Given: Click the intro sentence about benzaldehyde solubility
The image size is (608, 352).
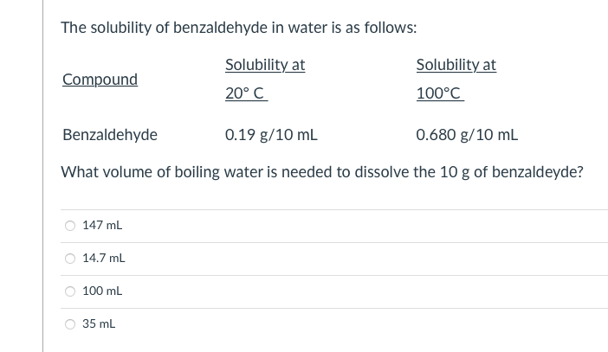Looking at the screenshot, I should (x=239, y=28).
